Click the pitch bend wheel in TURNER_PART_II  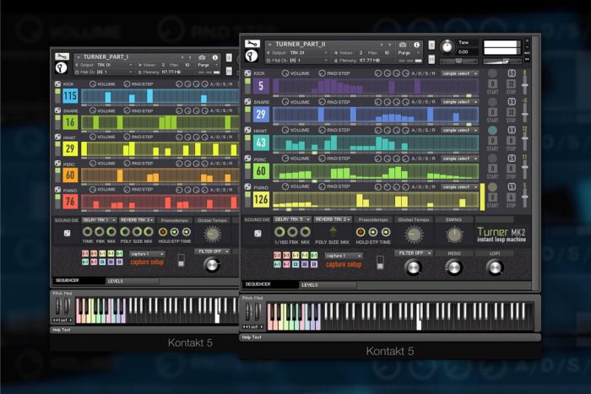(248, 312)
